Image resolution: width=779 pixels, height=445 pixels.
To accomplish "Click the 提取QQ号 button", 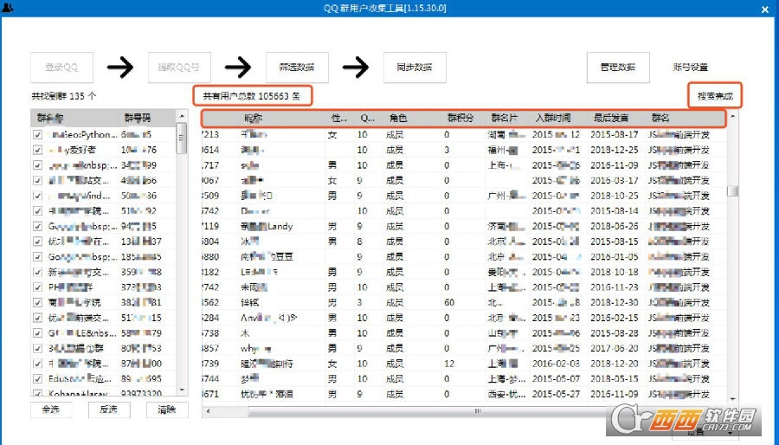I will pyautogui.click(x=179, y=67).
